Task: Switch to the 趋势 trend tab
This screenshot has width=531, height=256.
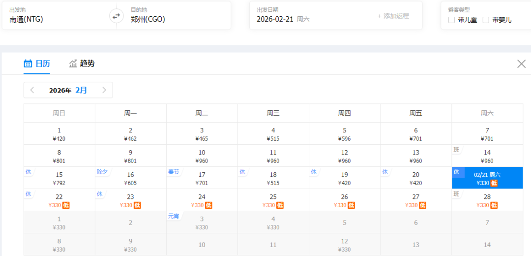Action: [82, 64]
